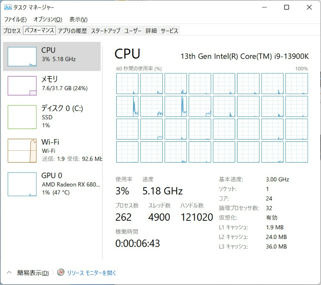The height and width of the screenshot is (285, 321).
Task: Open the オプション(O) menu
Action: point(48,19)
